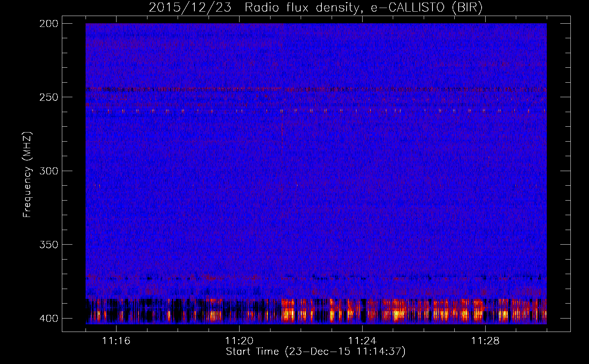The width and height of the screenshot is (589, 364).
Task: Click the 'Start Time (23-Dec-15 11:14:37)' label
Action: [316, 352]
